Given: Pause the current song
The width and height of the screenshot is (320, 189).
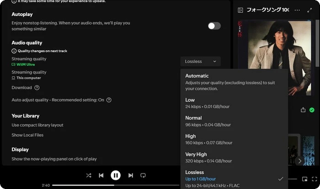Looking at the screenshot, I should 116,175.
